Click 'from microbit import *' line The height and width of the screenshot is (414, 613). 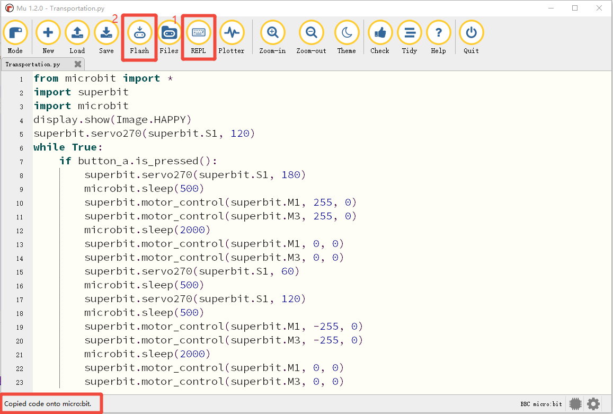(103, 78)
